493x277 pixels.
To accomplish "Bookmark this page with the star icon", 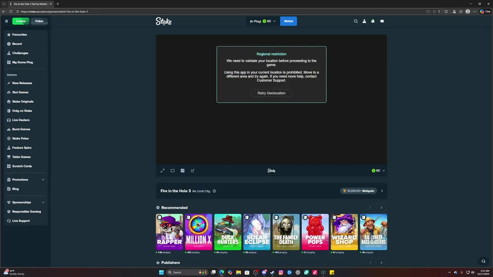I will pyautogui.click(x=434, y=12).
